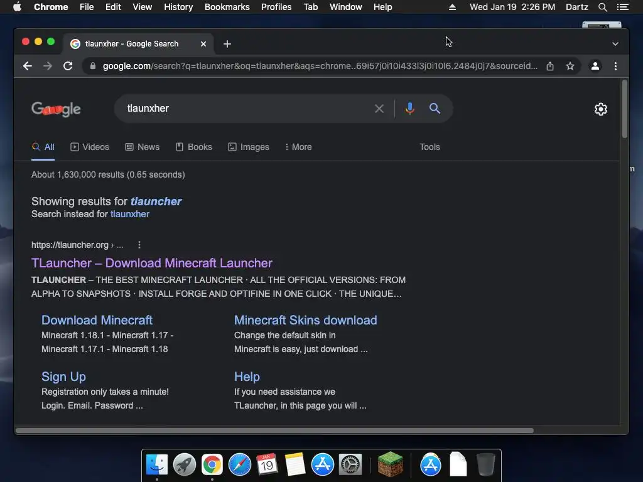This screenshot has width=643, height=482.
Task: Click in the Google search field
Action: tap(246, 109)
